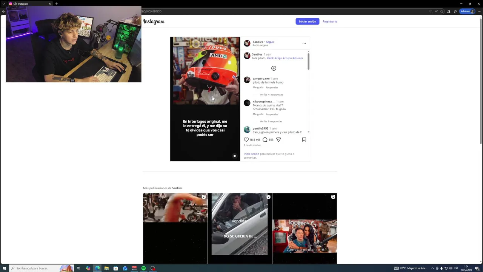Open Task View on the taskbar
Viewport: 483px width, 272px height.
point(78,268)
